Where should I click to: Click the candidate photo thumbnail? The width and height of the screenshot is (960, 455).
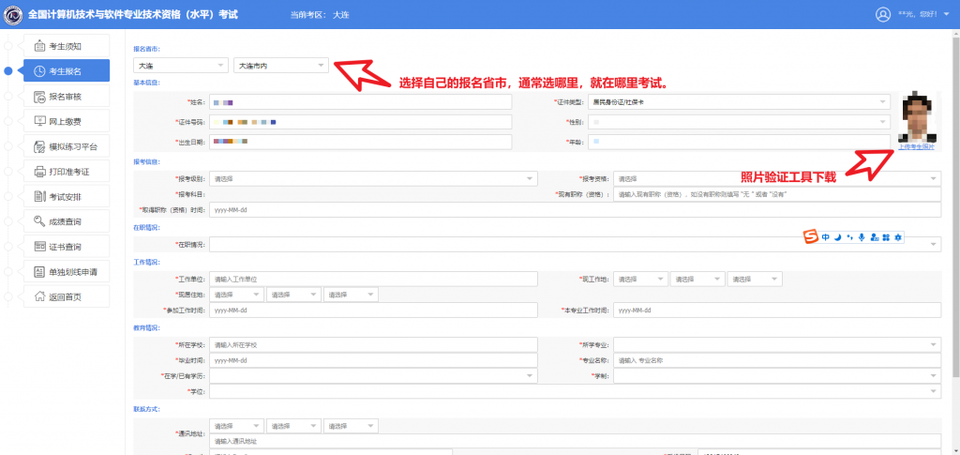tap(917, 116)
